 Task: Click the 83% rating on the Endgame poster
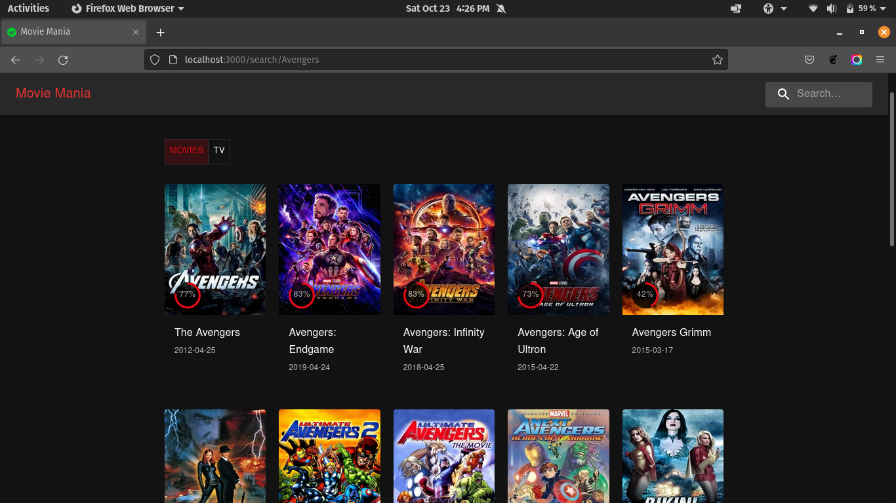pos(302,295)
